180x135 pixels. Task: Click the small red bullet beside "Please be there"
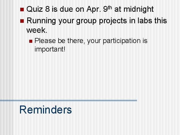point(31,41)
